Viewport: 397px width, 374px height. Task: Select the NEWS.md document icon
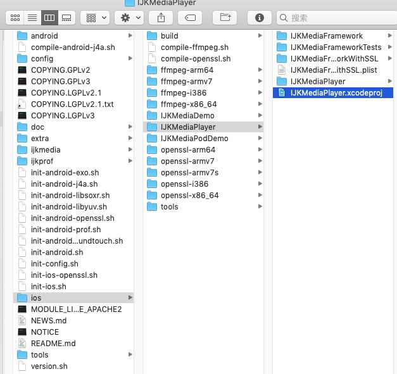(x=22, y=320)
